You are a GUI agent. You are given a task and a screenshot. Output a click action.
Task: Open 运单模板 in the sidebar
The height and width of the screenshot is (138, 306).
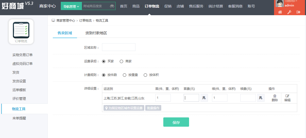pyautogui.click(x=19, y=90)
